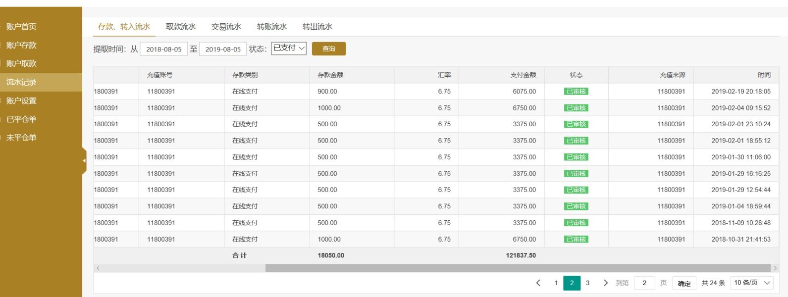Expand the 10 条/页 page size selector
The image size is (788, 297).
752,283
